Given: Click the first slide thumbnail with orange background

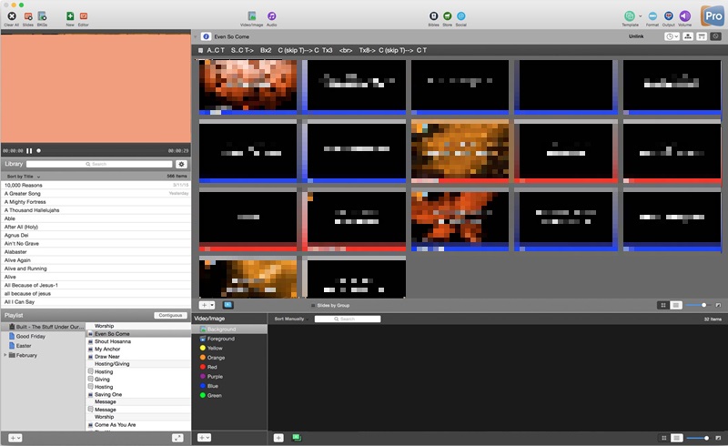Looking at the screenshot, I should 248,86.
